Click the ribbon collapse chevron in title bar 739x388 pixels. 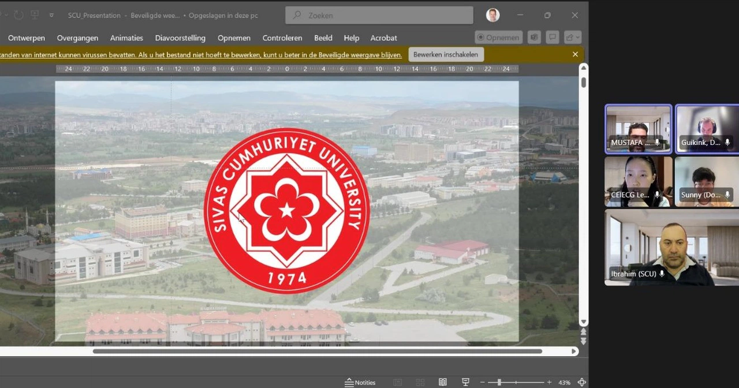click(51, 16)
